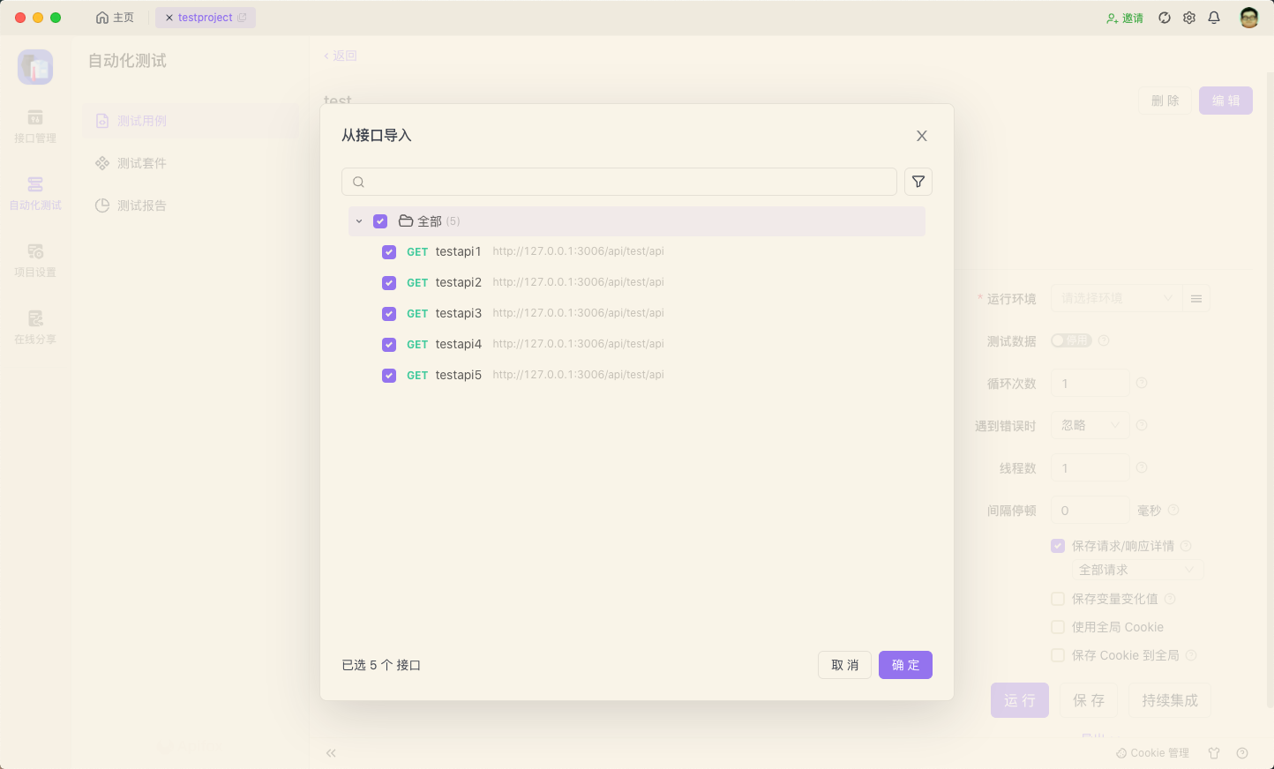Focus the search field in import dialog

pyautogui.click(x=619, y=182)
